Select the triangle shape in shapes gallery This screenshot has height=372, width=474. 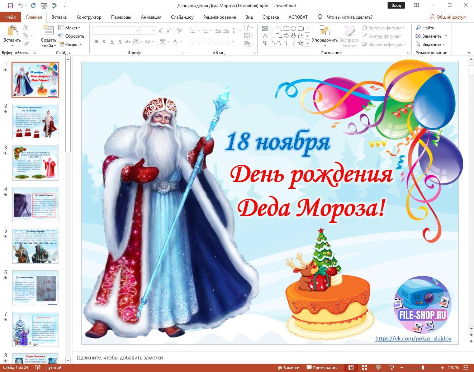click(265, 36)
